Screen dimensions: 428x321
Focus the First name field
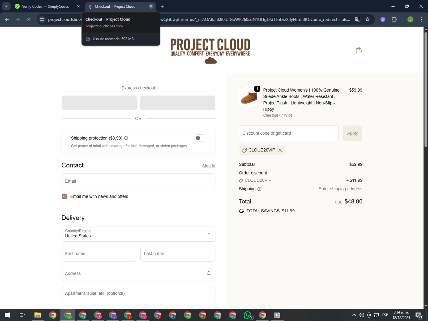coord(99,254)
